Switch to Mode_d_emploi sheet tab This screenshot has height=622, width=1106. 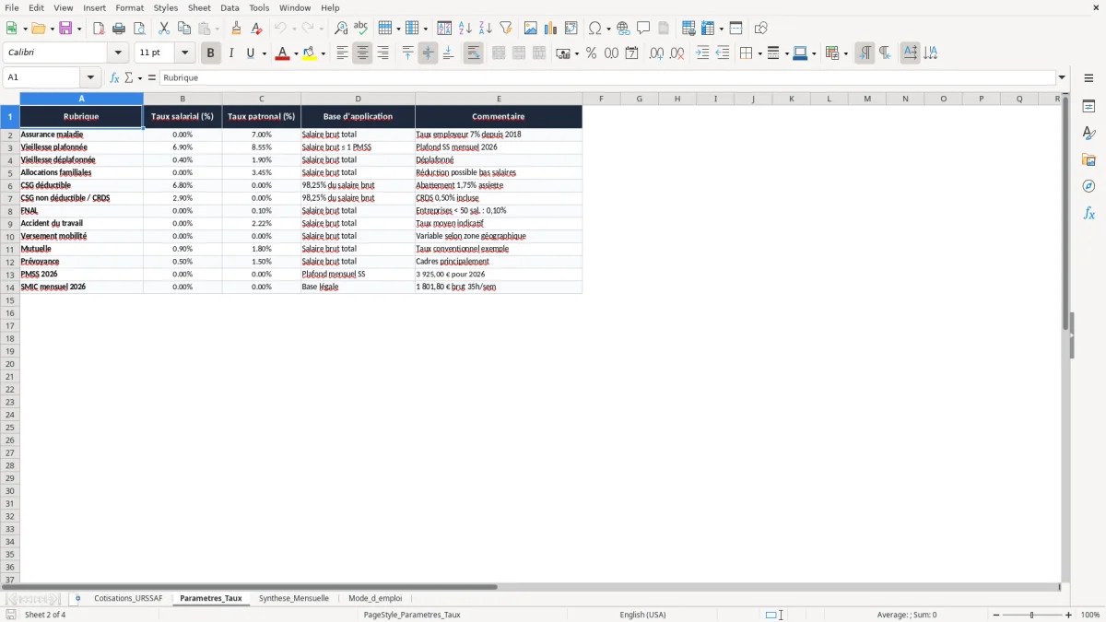375,598
